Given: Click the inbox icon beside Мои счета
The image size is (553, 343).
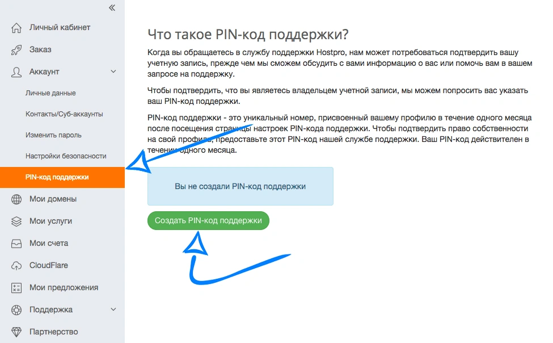Looking at the screenshot, I should pos(16,244).
